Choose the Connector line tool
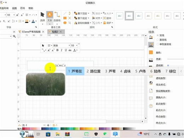This screenshot has width=184, height=138. [57, 15]
